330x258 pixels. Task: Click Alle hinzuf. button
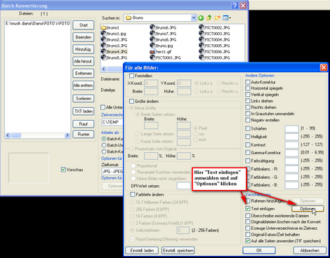(84, 61)
